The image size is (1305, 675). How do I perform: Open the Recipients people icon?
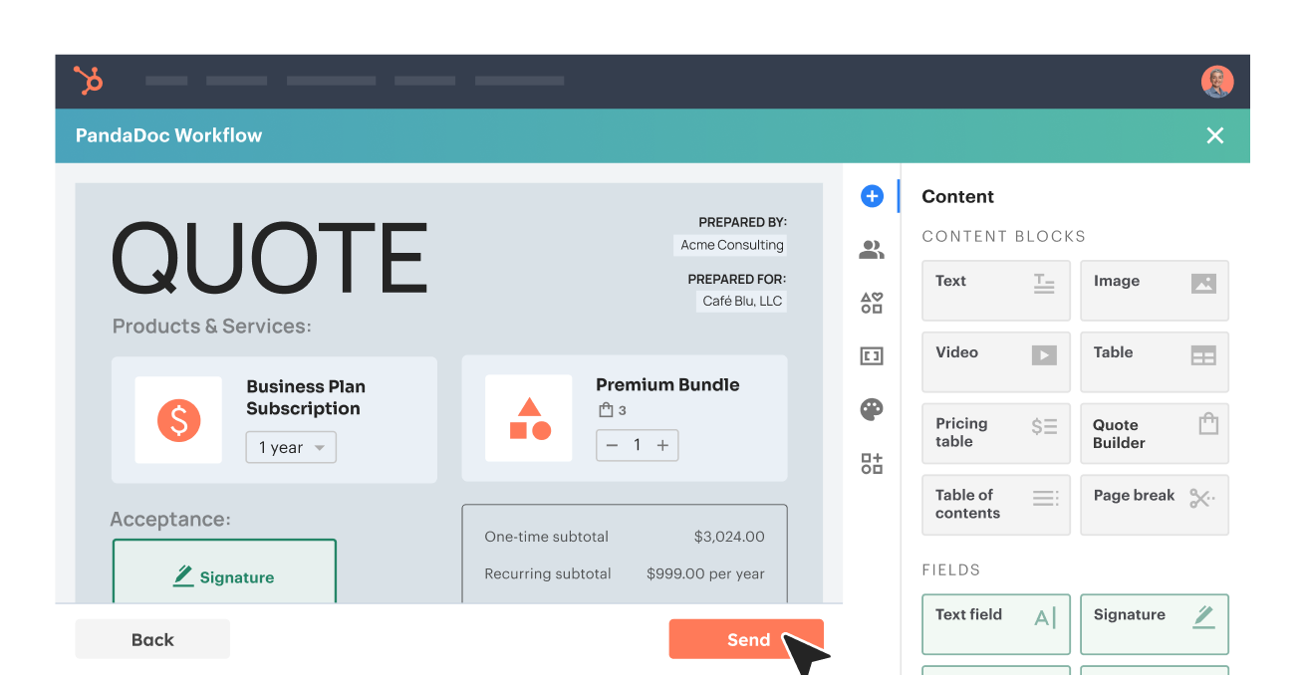[x=872, y=250]
